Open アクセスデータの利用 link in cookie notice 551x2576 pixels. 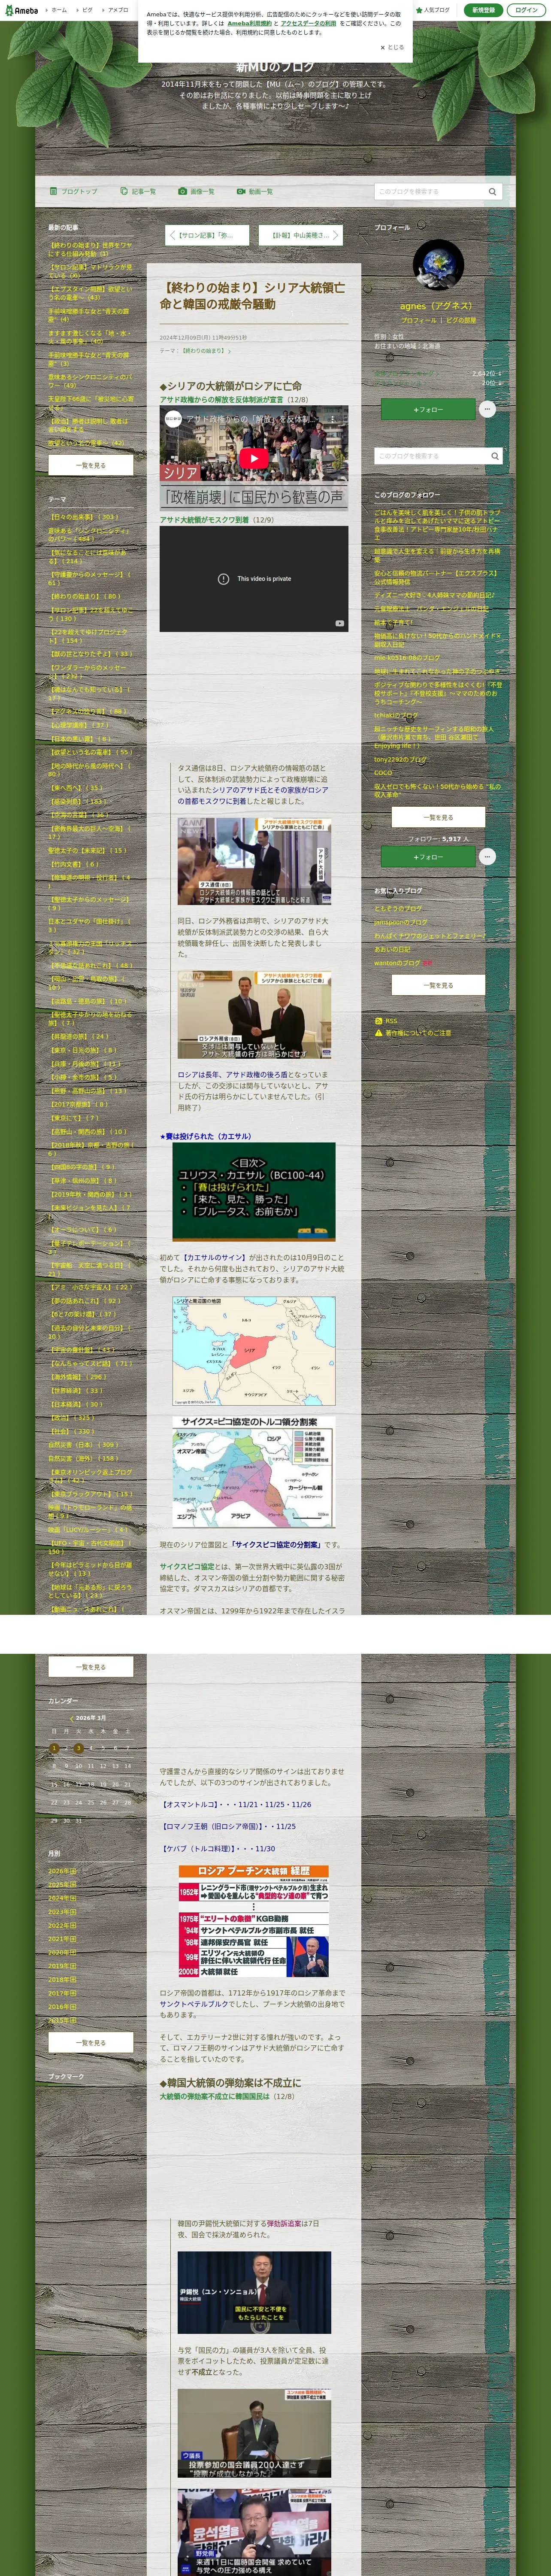[308, 23]
